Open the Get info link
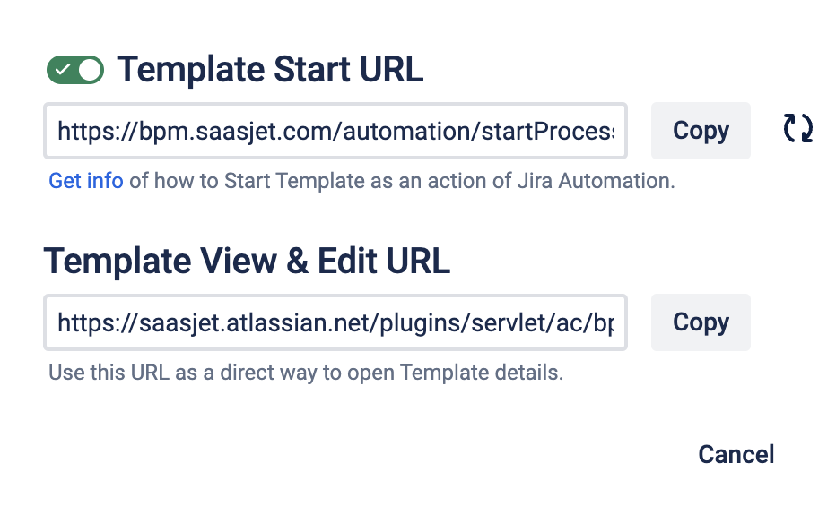836x523 pixels. [x=86, y=182]
